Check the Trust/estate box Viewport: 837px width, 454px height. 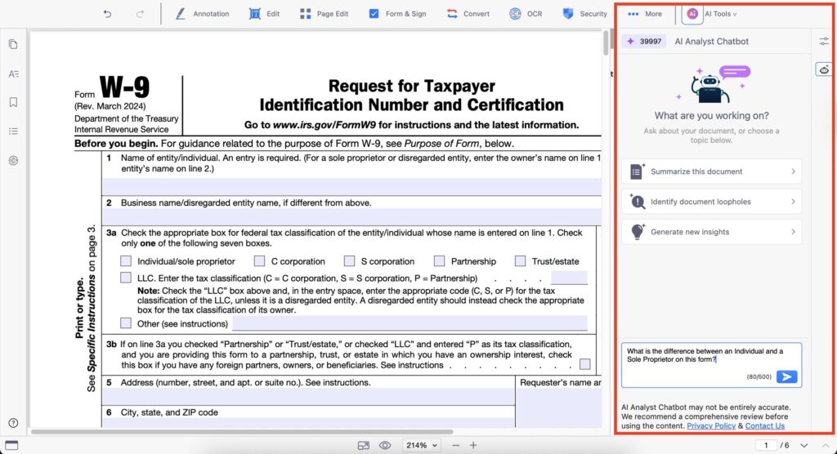[520, 260]
